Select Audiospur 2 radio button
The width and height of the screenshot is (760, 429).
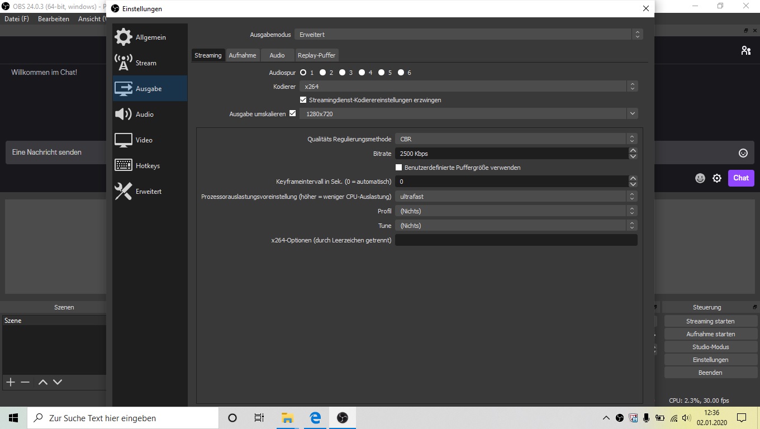(323, 73)
